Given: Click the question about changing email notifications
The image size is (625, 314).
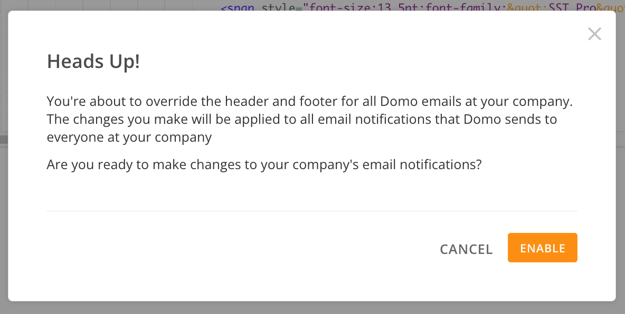Looking at the screenshot, I should [x=264, y=164].
